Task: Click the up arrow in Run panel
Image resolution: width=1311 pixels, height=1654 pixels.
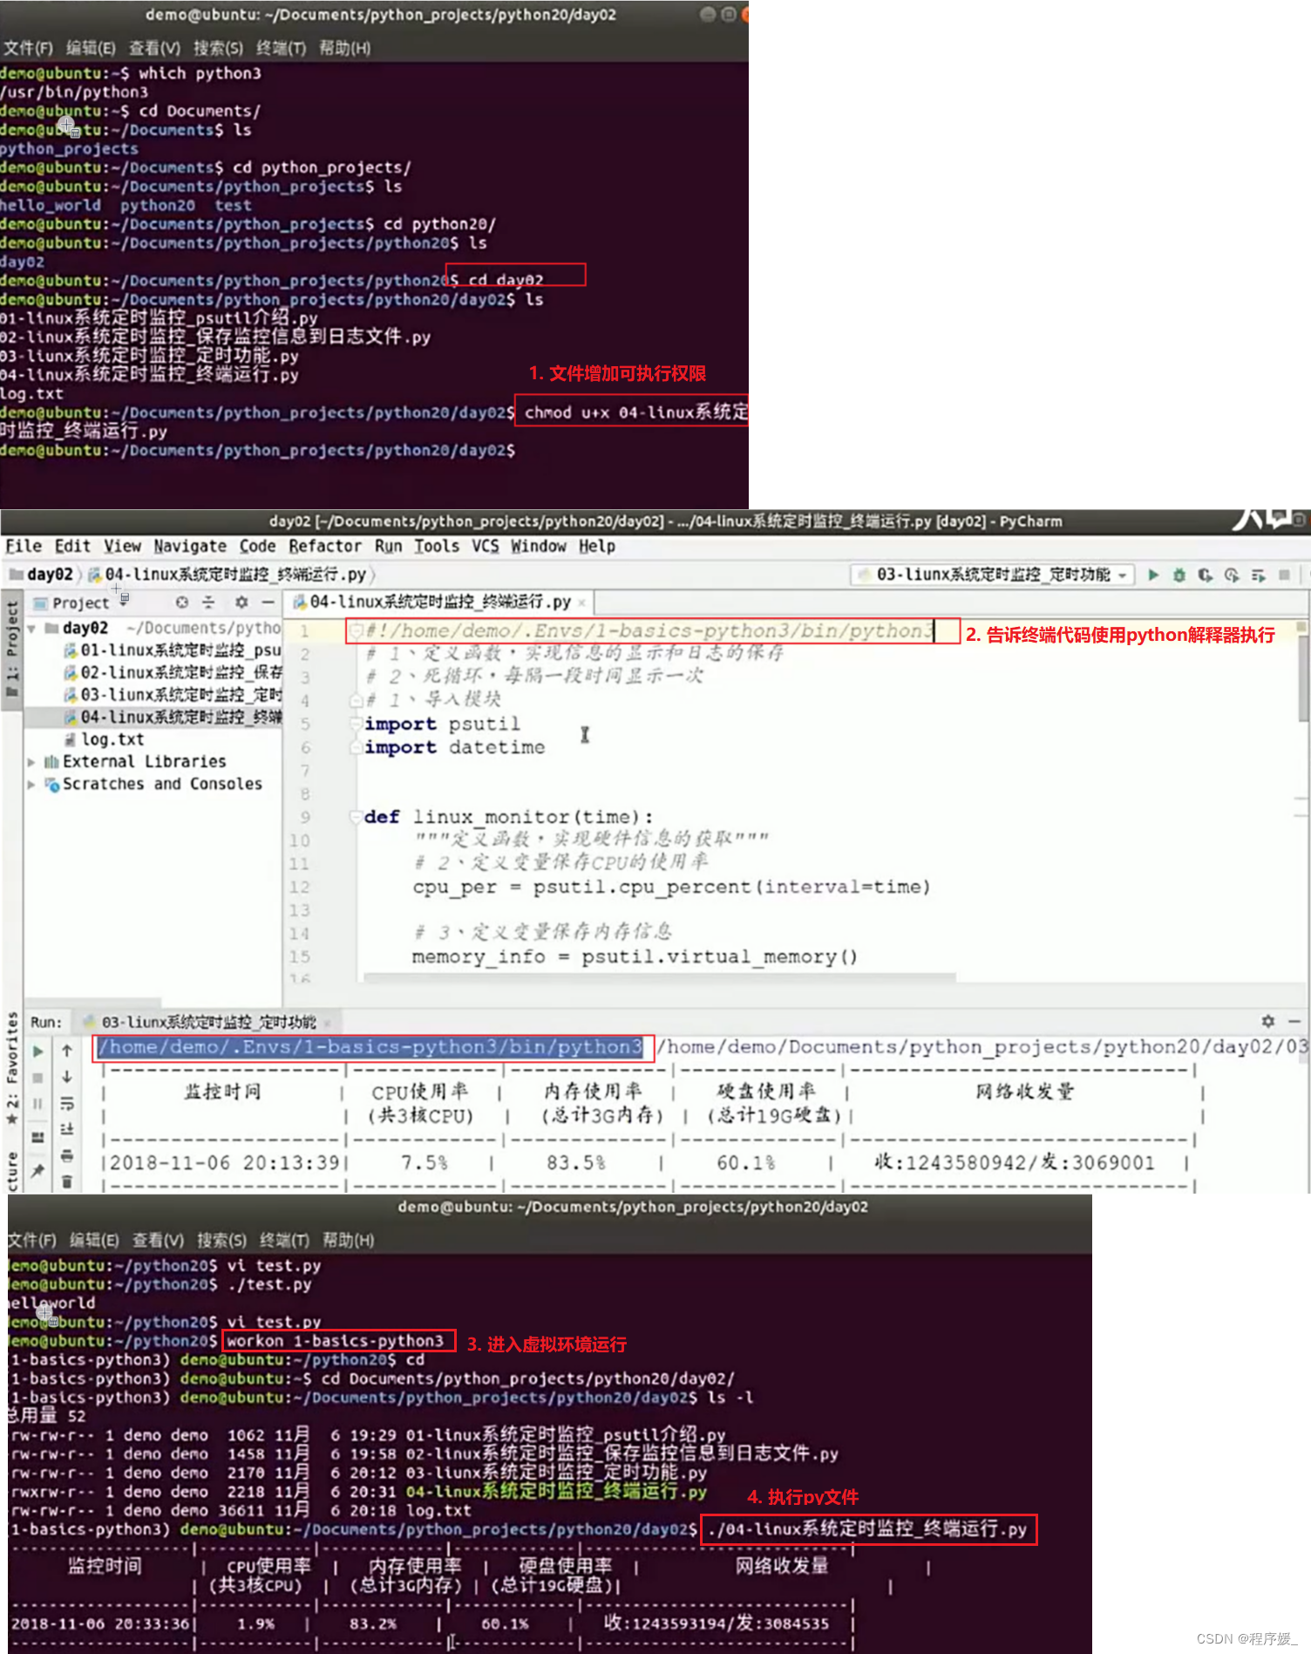Action: coord(67,1052)
